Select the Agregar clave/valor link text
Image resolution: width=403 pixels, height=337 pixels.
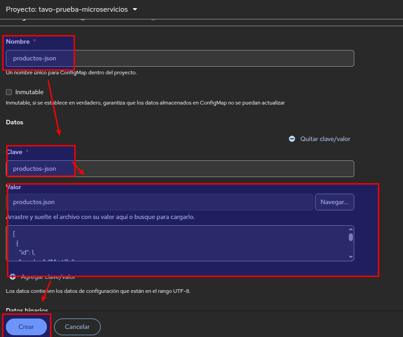tap(48, 277)
